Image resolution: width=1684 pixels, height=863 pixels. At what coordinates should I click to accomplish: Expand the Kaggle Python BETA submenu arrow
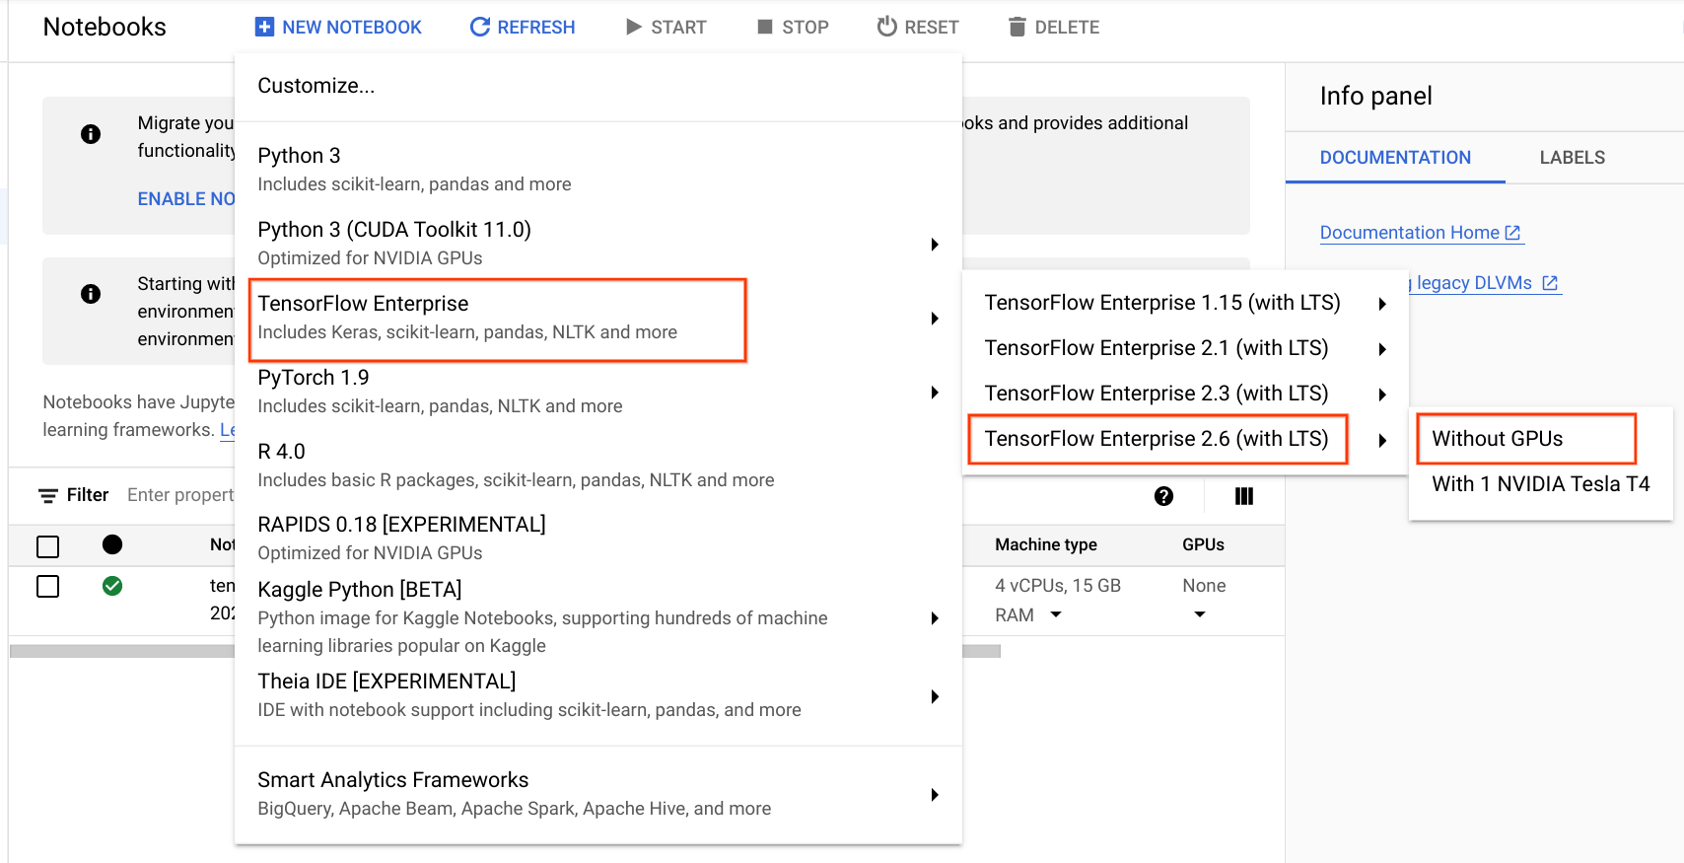click(x=934, y=617)
